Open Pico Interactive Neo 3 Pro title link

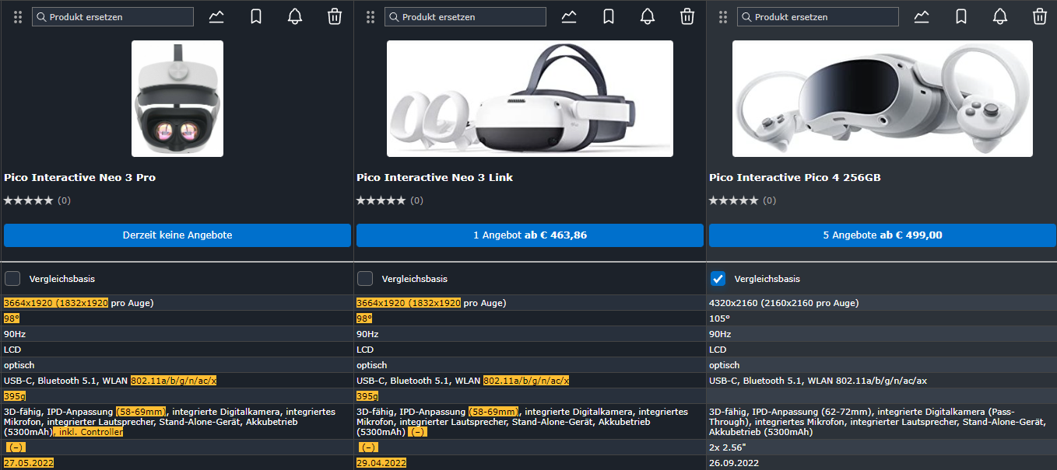click(x=80, y=178)
